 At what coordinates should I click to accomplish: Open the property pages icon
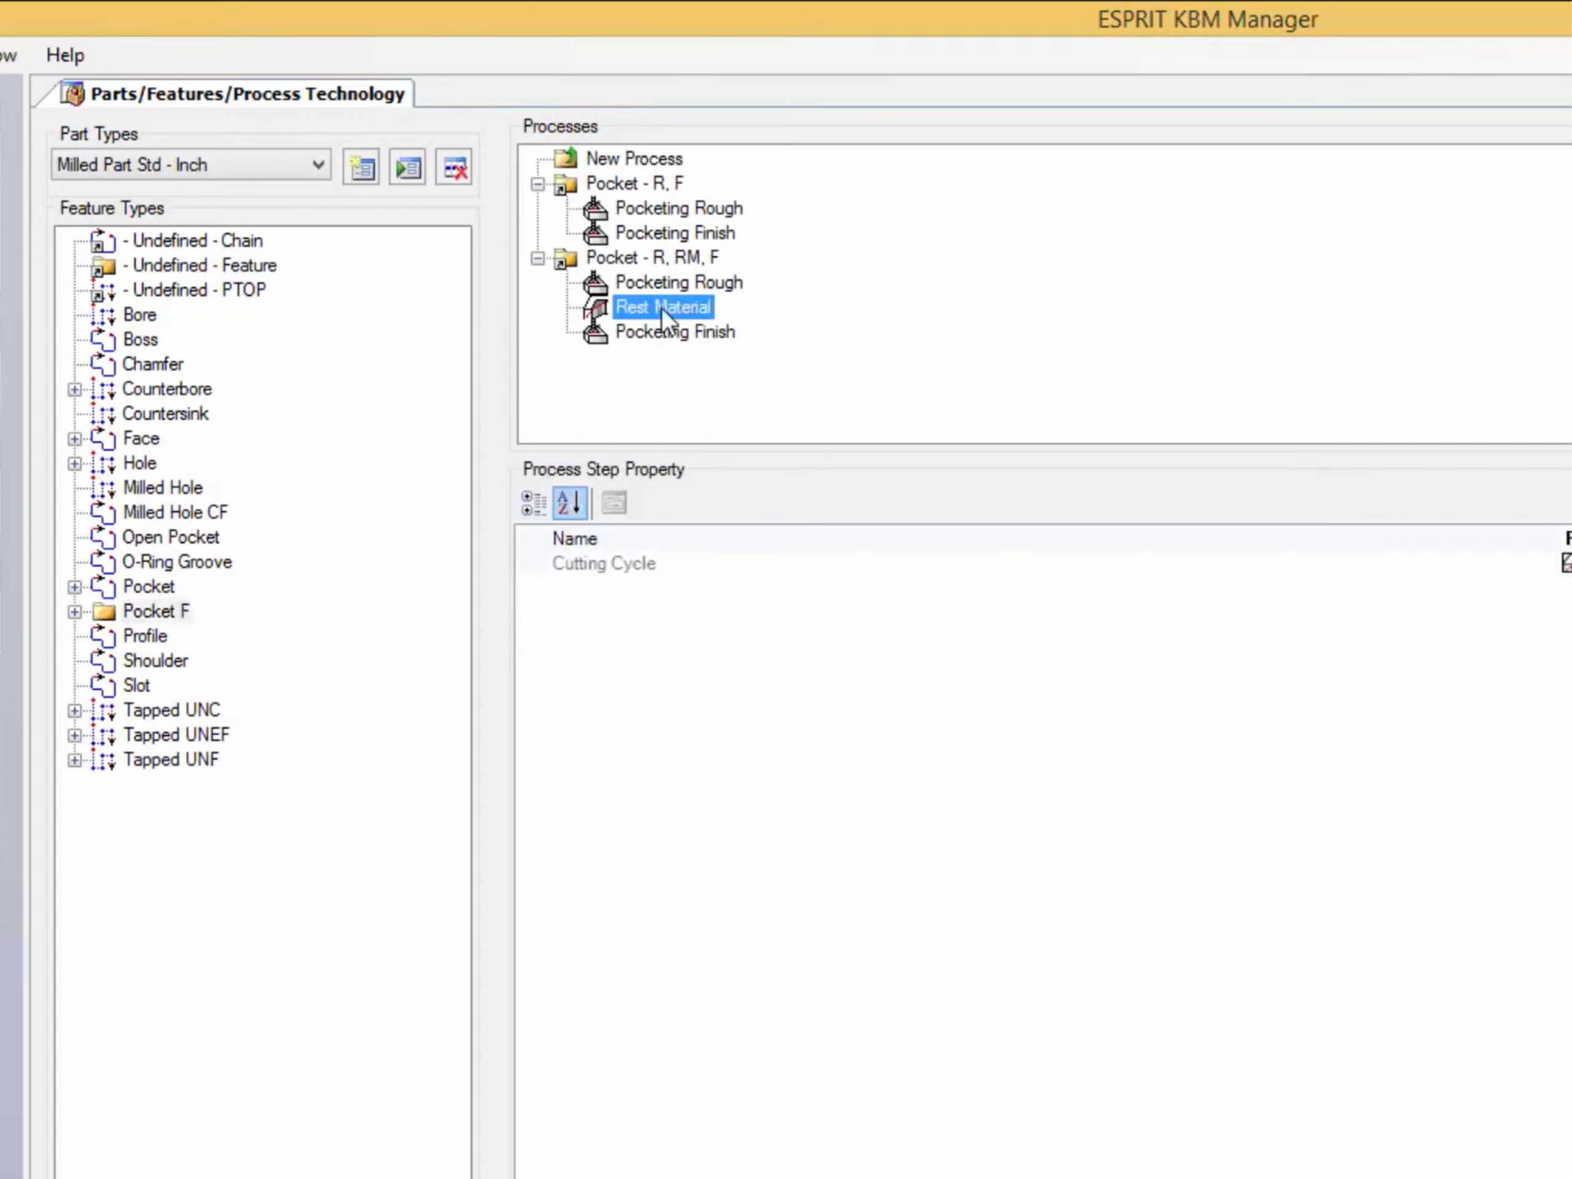(x=613, y=502)
